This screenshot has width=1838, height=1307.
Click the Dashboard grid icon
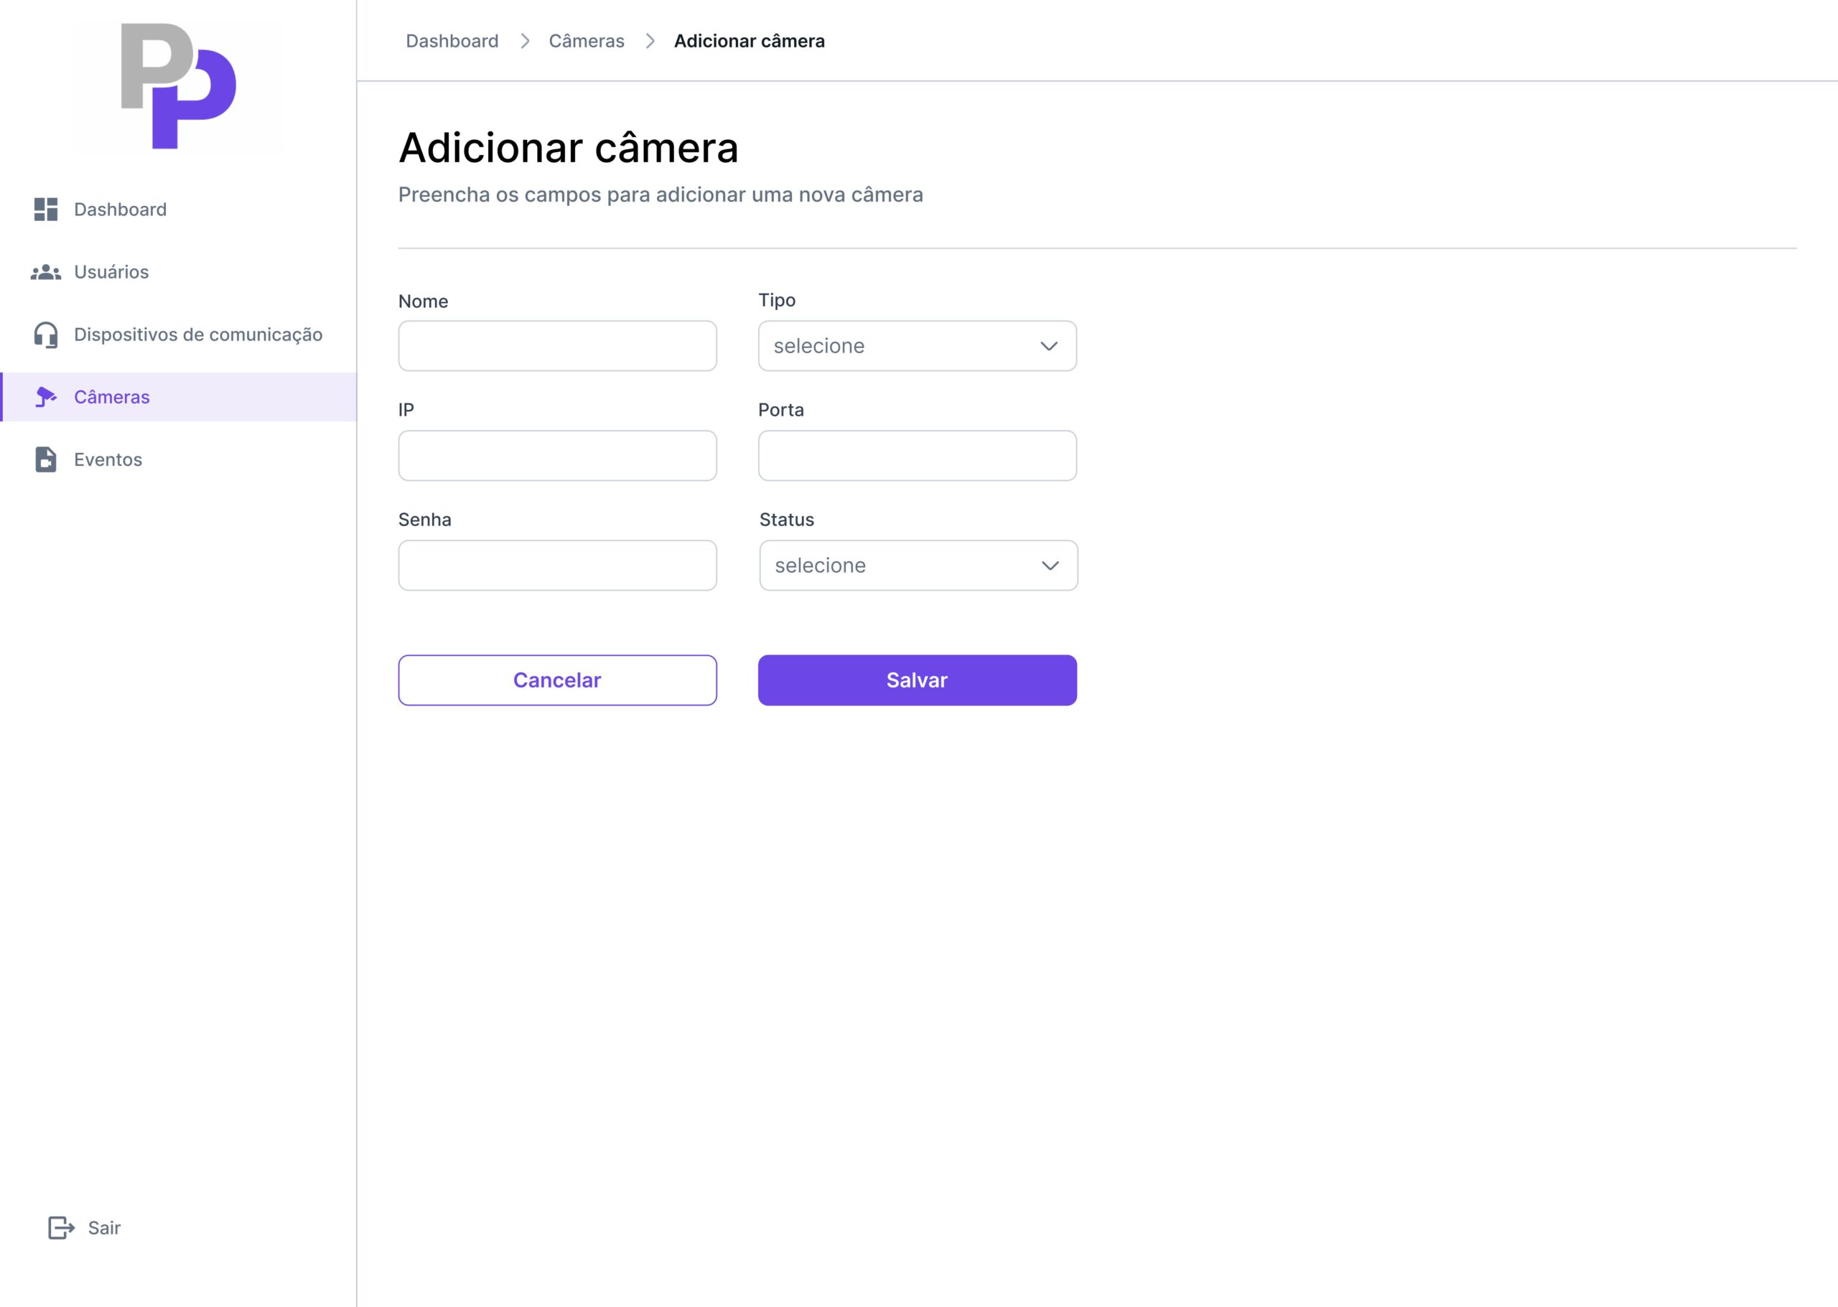point(46,210)
